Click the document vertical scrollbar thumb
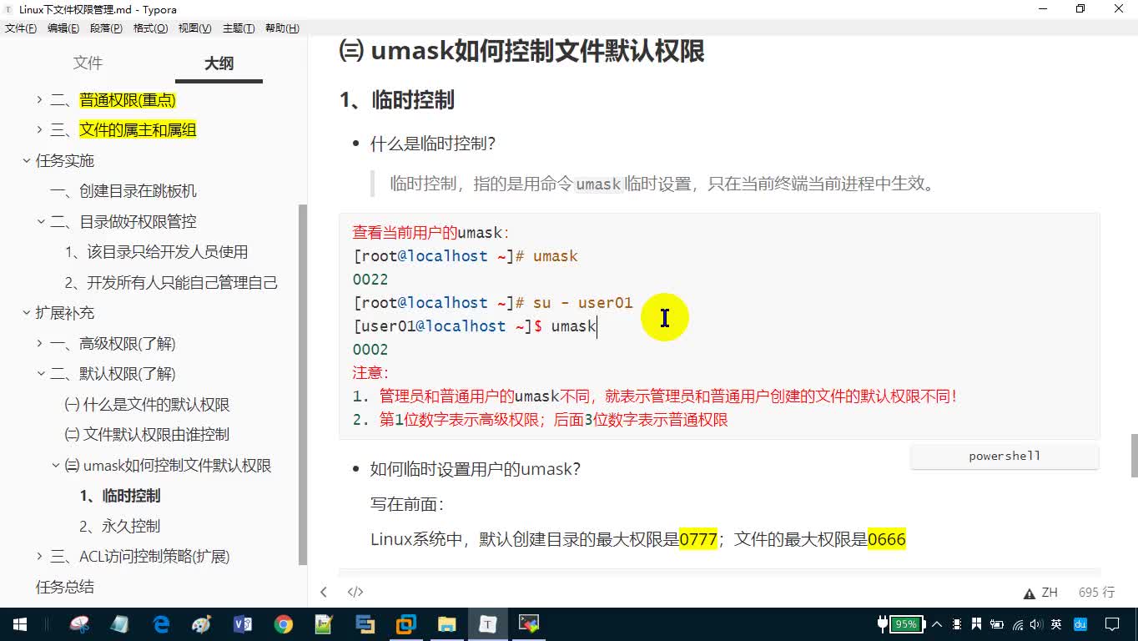Viewport: 1138px width, 641px height. (x=1134, y=456)
